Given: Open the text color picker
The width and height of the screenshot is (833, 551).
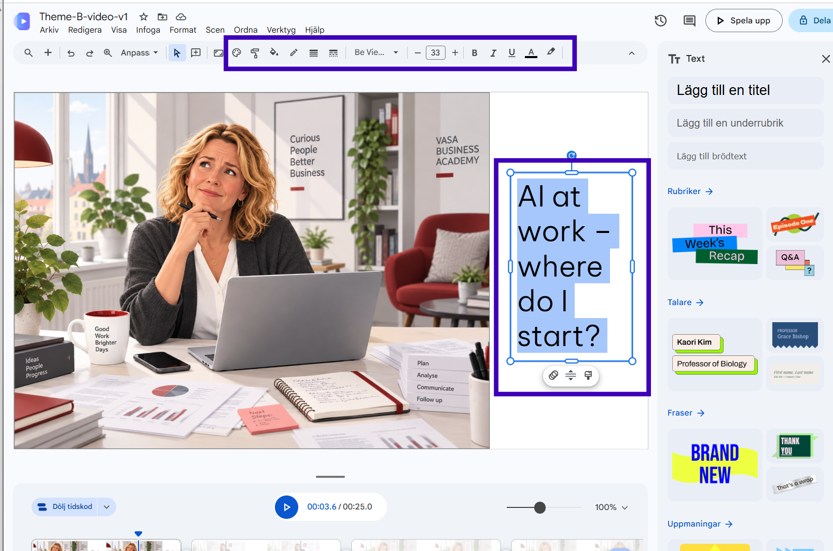Looking at the screenshot, I should point(531,53).
